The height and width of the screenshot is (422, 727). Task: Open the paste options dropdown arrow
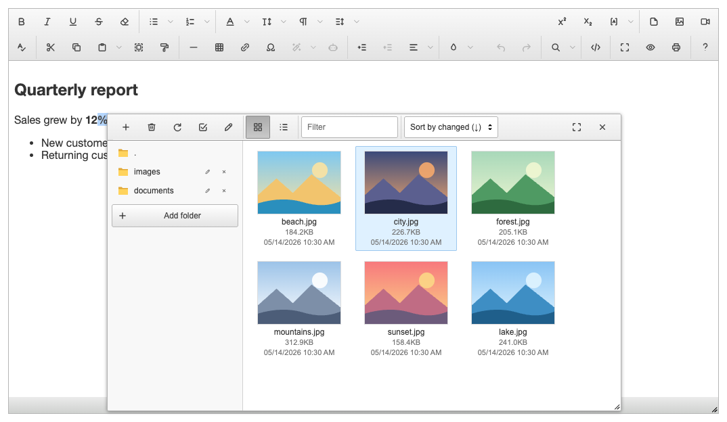tap(118, 47)
